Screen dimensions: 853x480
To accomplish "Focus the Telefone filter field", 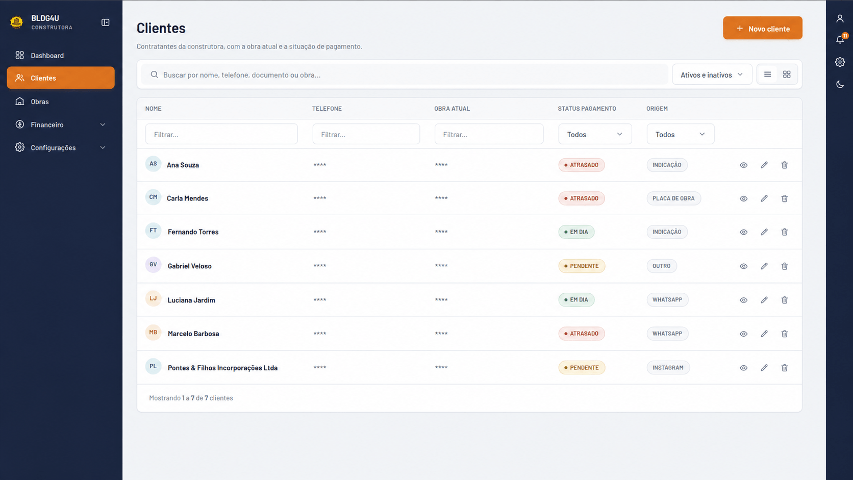I will coord(366,134).
